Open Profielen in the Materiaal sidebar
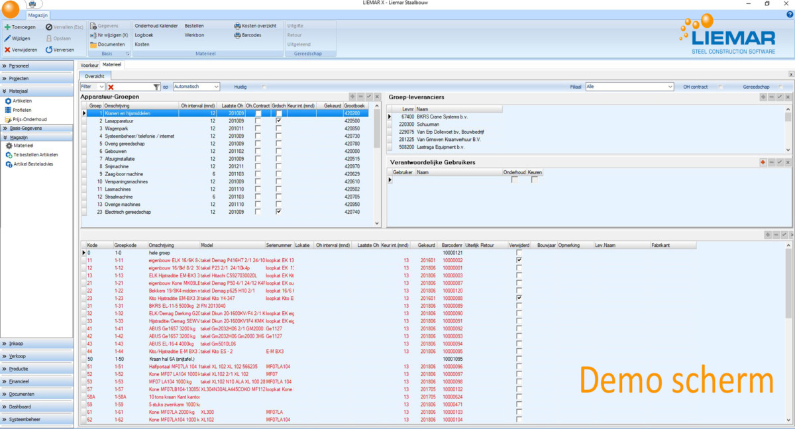795x429 pixels. click(18, 110)
